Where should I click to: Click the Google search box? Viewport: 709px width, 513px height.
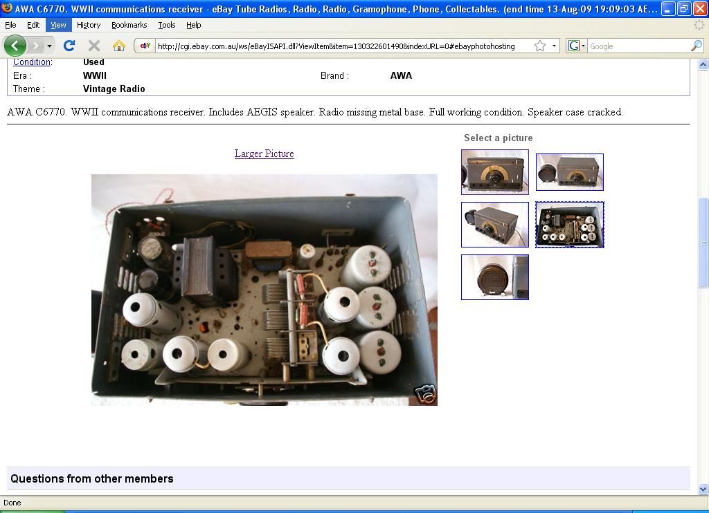(x=639, y=46)
